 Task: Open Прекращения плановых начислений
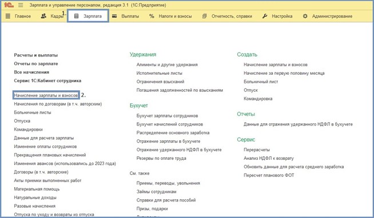click(50, 155)
